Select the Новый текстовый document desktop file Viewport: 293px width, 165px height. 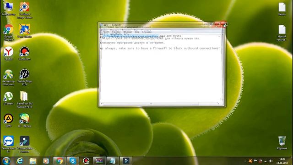[282, 33]
